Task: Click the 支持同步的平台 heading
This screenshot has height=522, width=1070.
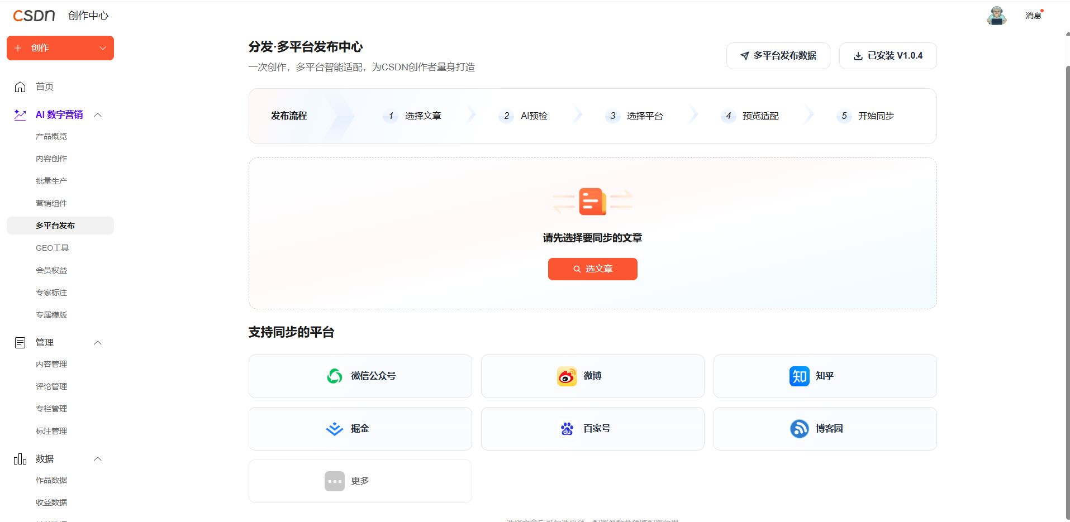Action: coord(291,332)
